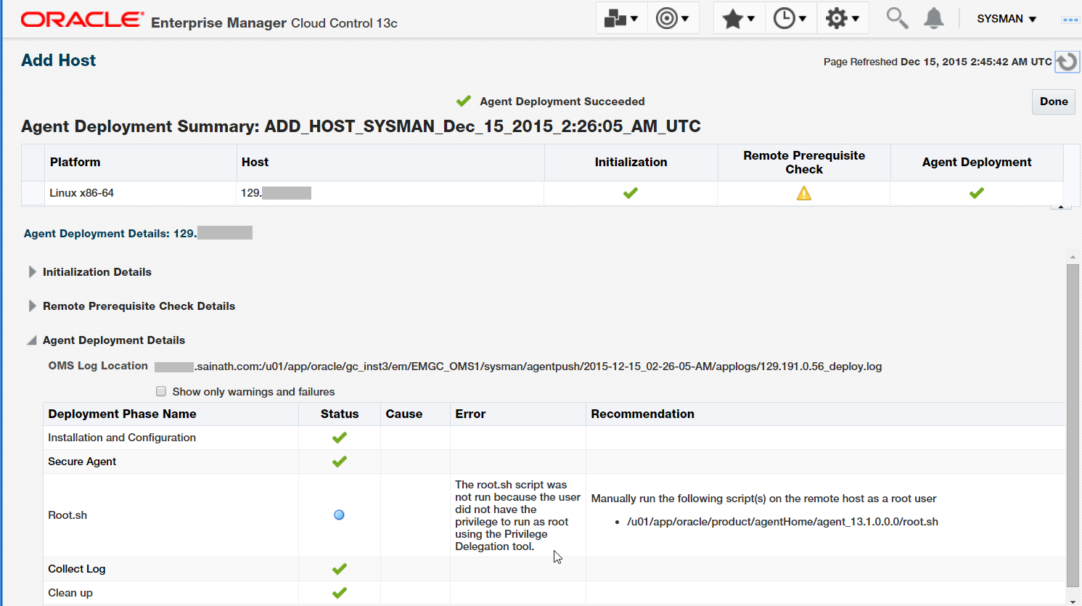The height and width of the screenshot is (606, 1082).
Task: Open the Favorites star menu
Action: (x=739, y=18)
